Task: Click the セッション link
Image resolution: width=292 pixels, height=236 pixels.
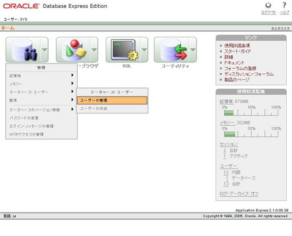Action: [x=229, y=144]
